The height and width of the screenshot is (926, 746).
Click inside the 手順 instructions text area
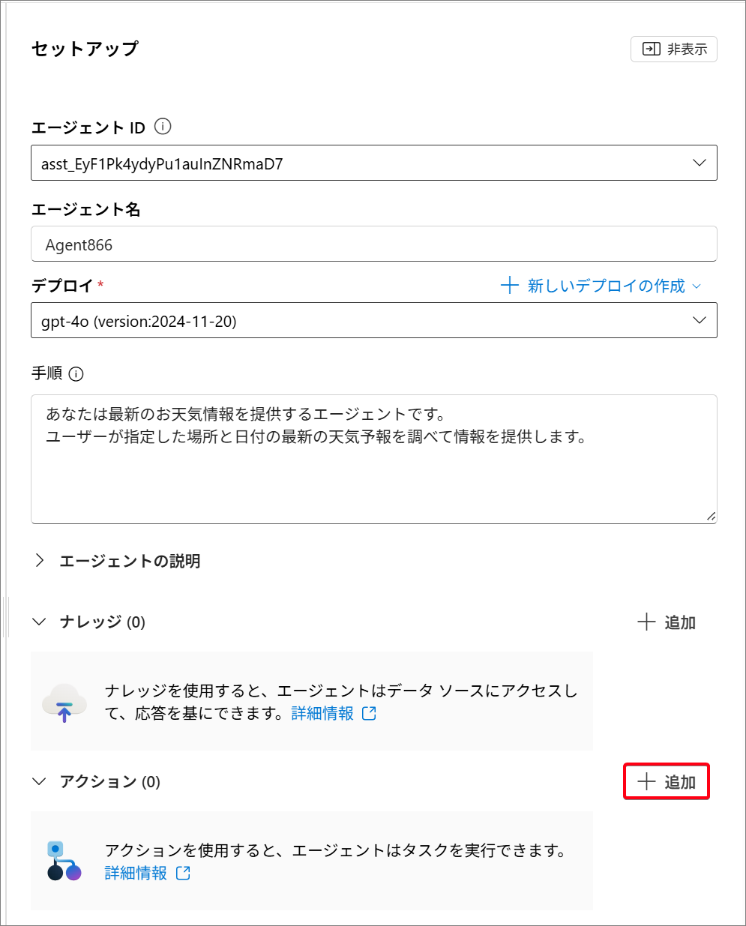[373, 472]
